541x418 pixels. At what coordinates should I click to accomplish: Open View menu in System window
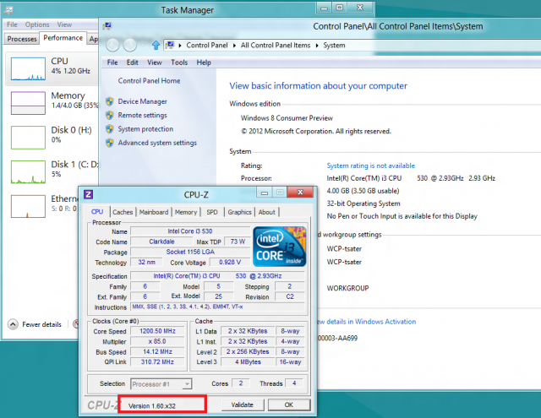point(154,62)
